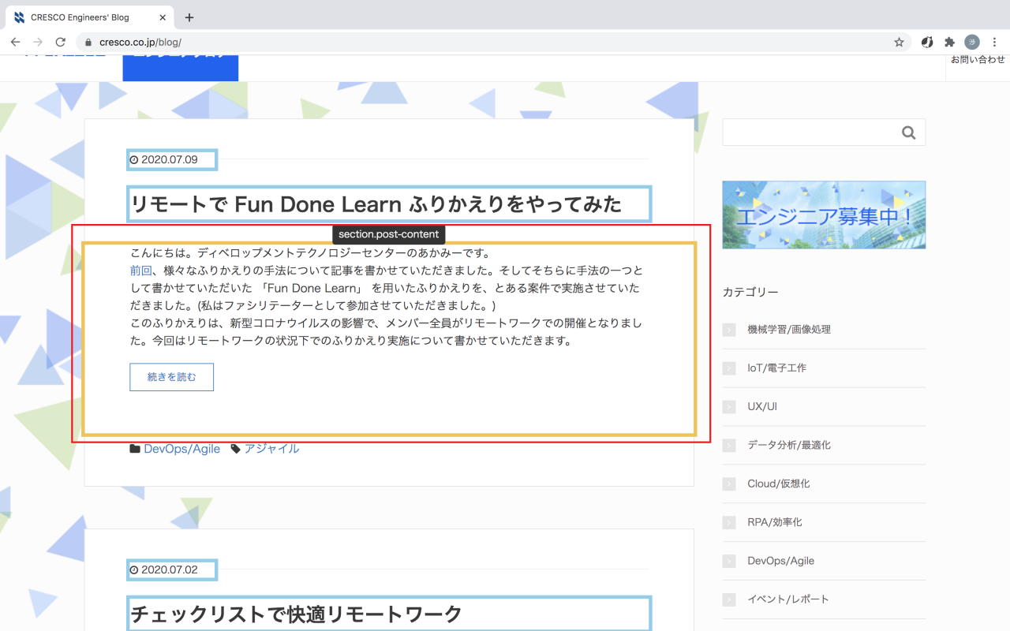Select the データ分析/最適化 category
Viewport: 1010px width, 631px height.
[x=789, y=446]
